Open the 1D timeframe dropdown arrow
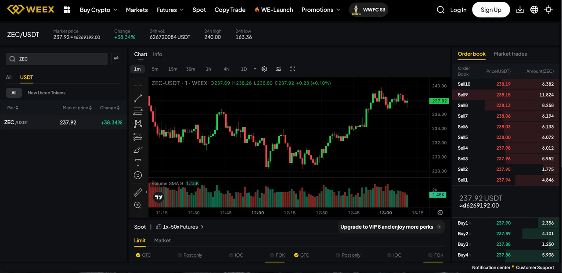 click(x=255, y=69)
